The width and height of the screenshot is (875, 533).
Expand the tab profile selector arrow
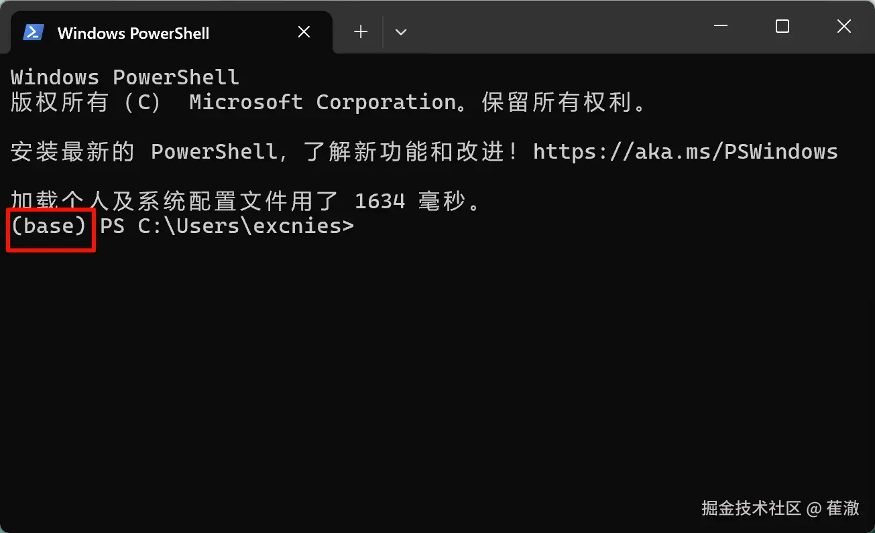(x=400, y=31)
